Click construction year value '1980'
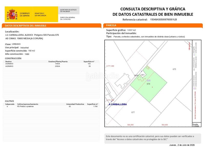The height and width of the screenshot is (153, 205). pos(27,54)
